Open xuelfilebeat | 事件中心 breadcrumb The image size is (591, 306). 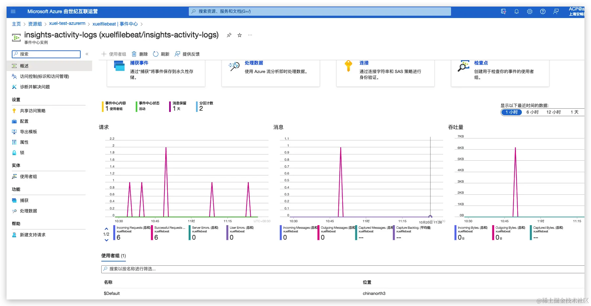point(115,24)
